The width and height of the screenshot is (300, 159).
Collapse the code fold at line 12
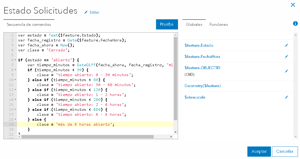(15, 90)
